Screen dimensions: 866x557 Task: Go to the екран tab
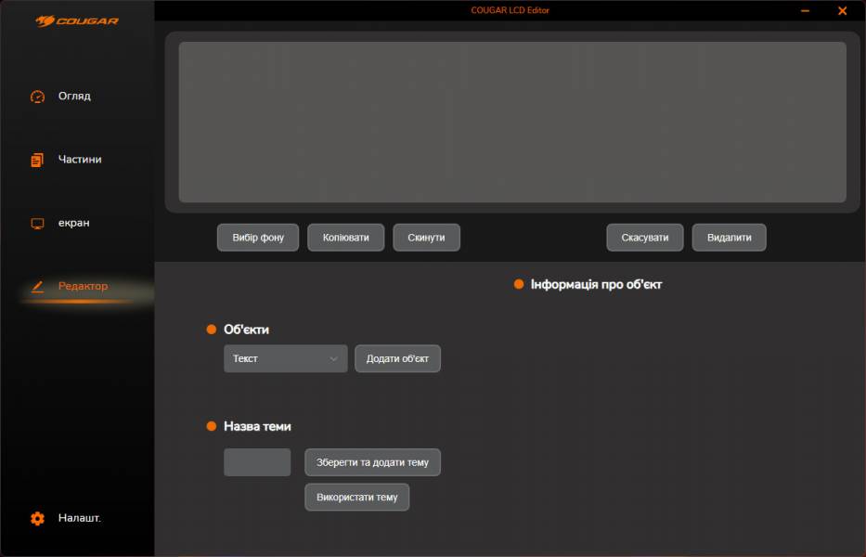pos(74,224)
